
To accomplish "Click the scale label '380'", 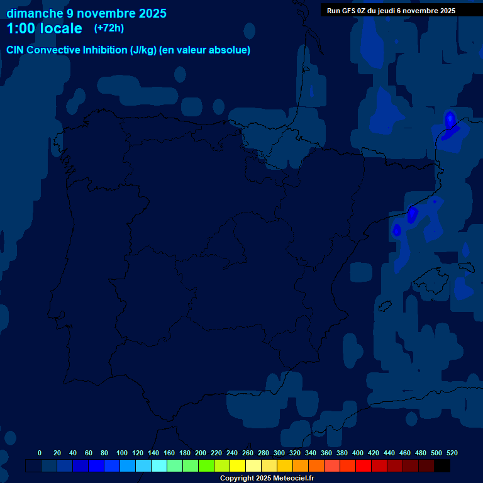I will pyautogui.click(x=341, y=453).
